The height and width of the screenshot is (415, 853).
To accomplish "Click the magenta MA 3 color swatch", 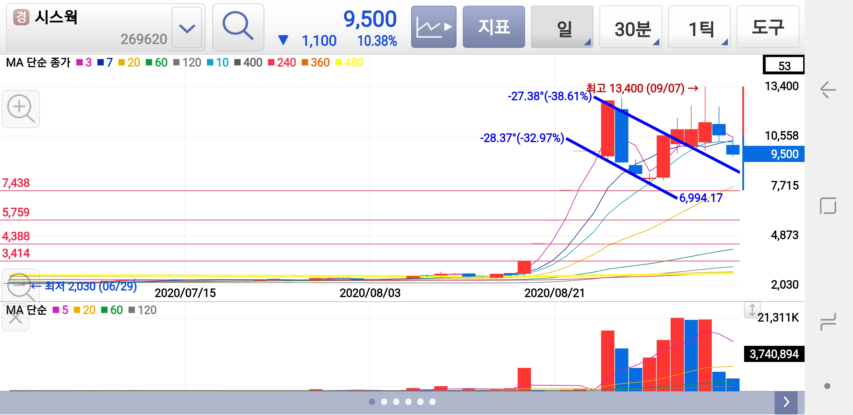I will [x=80, y=62].
